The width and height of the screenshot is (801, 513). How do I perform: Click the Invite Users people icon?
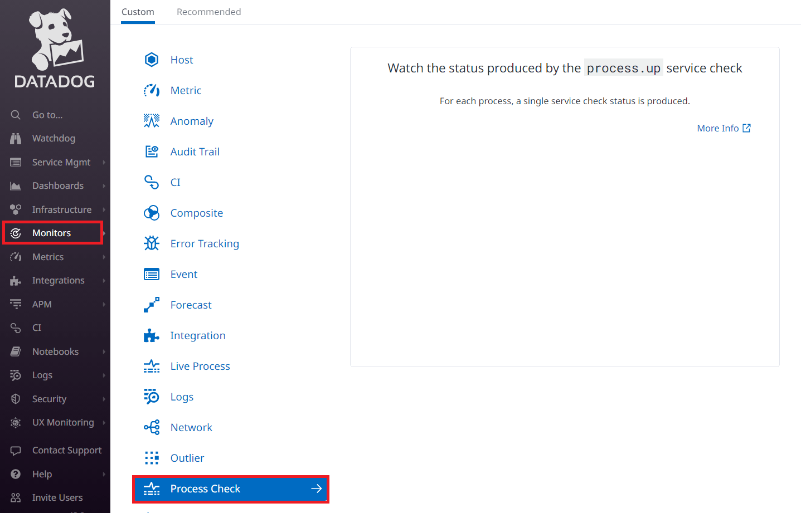pos(16,497)
